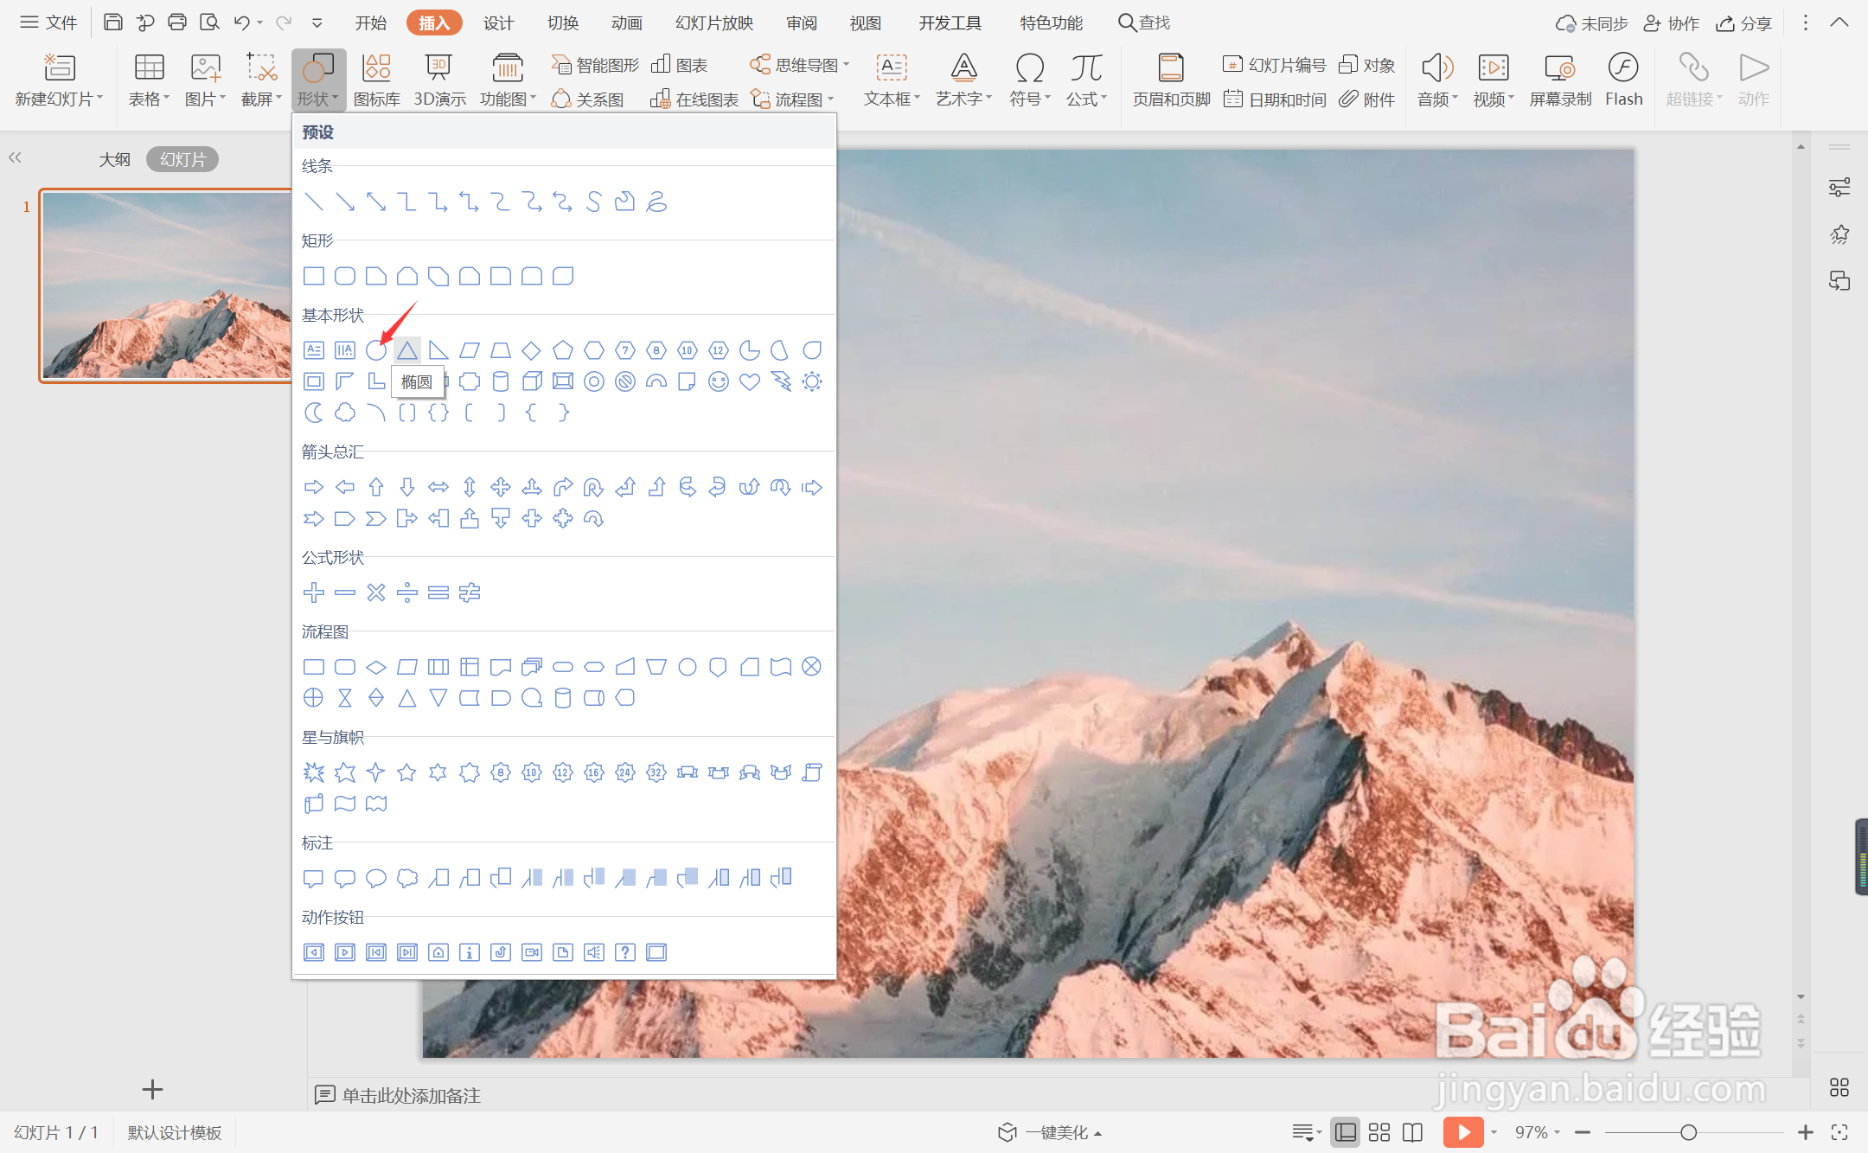Choose the heart shape
The width and height of the screenshot is (1868, 1153).
tap(750, 381)
